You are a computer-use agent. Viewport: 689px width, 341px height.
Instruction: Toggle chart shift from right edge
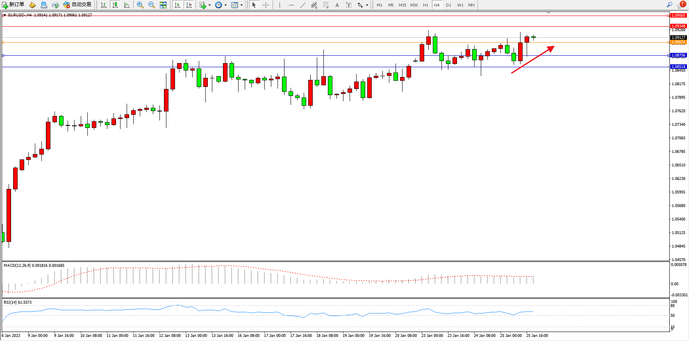pyautogui.click(x=189, y=5)
